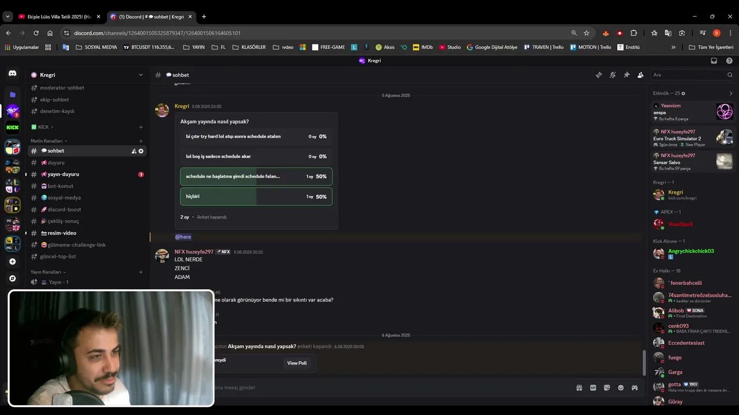739x415 pixels.
Task: Join the Yayın - 1 voice channel
Action: 87,282
